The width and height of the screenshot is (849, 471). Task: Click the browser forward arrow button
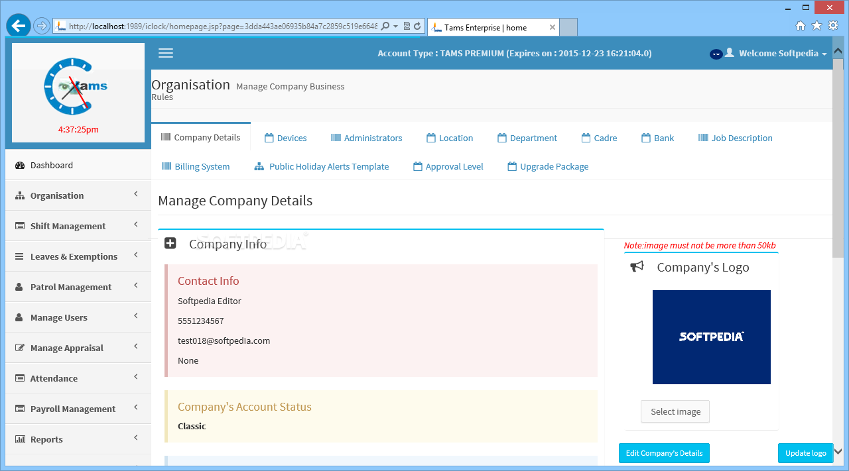point(41,26)
